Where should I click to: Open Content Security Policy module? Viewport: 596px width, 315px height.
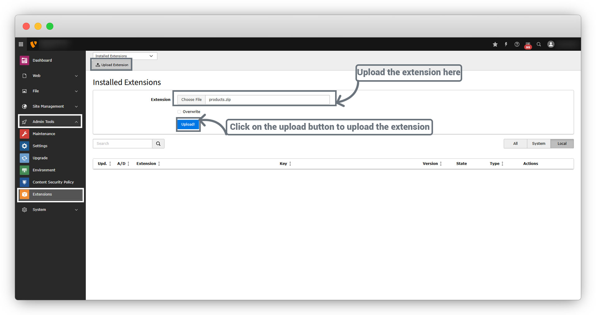pyautogui.click(x=53, y=182)
